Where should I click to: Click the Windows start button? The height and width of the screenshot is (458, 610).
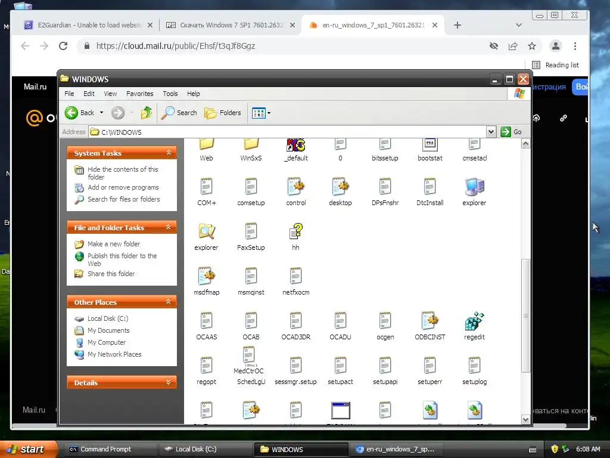(28, 449)
